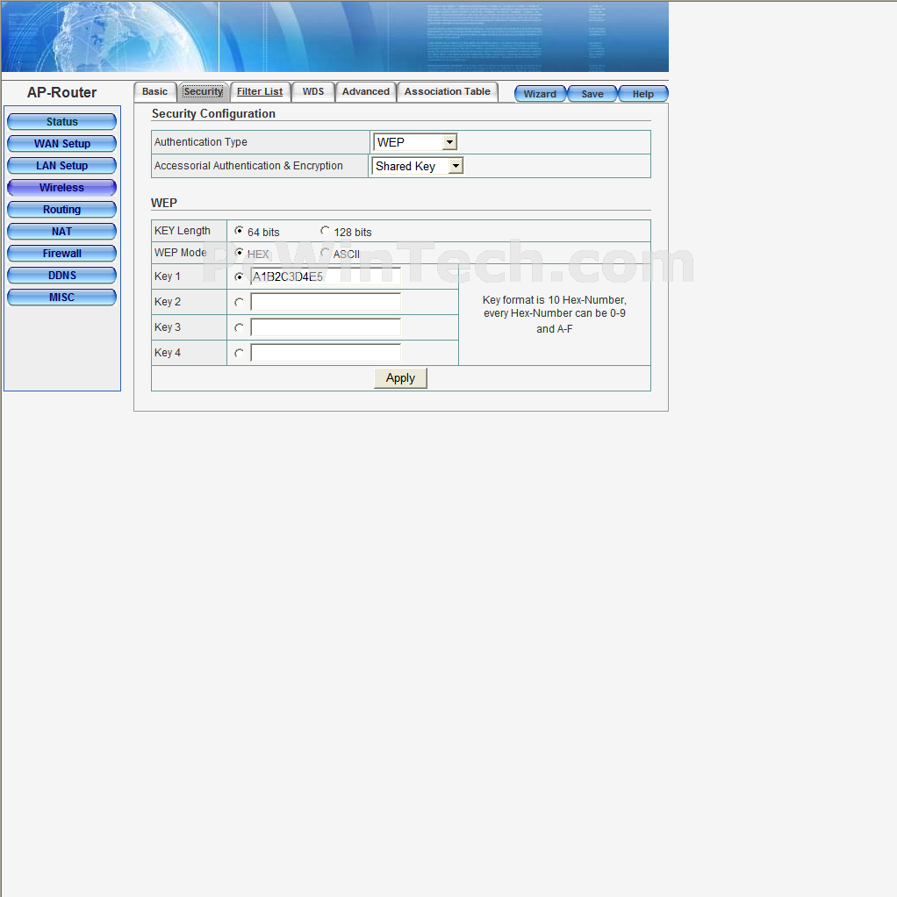Open the Authentication Type WEP dropdown

(415, 142)
